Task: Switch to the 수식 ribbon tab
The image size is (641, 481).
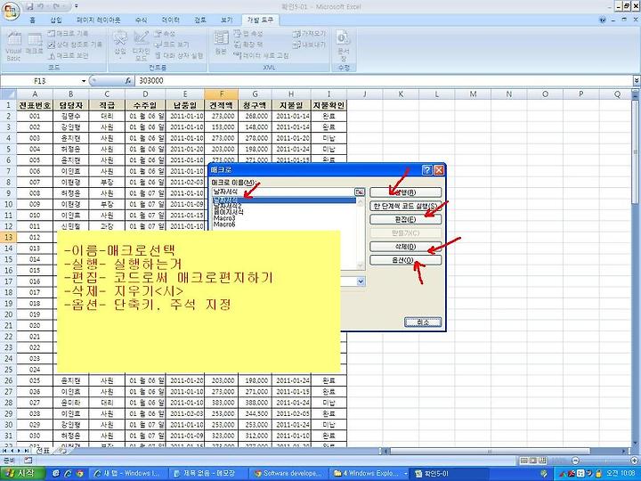Action: tap(141, 20)
